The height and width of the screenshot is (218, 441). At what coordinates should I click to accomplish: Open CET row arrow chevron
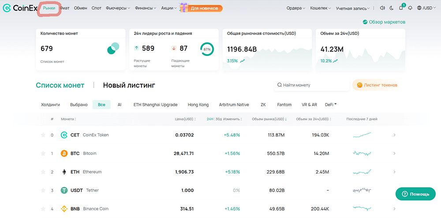(394, 135)
